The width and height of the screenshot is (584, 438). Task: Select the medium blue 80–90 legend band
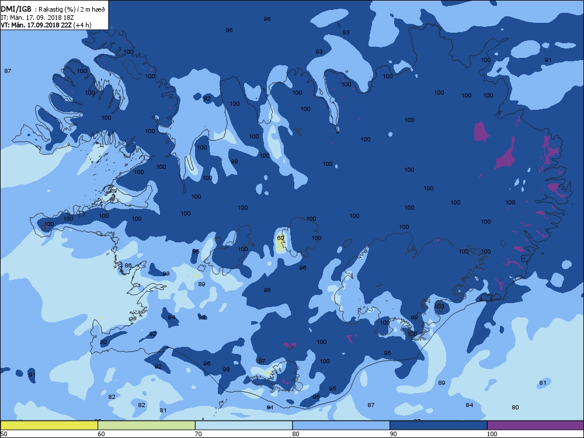click(341, 425)
